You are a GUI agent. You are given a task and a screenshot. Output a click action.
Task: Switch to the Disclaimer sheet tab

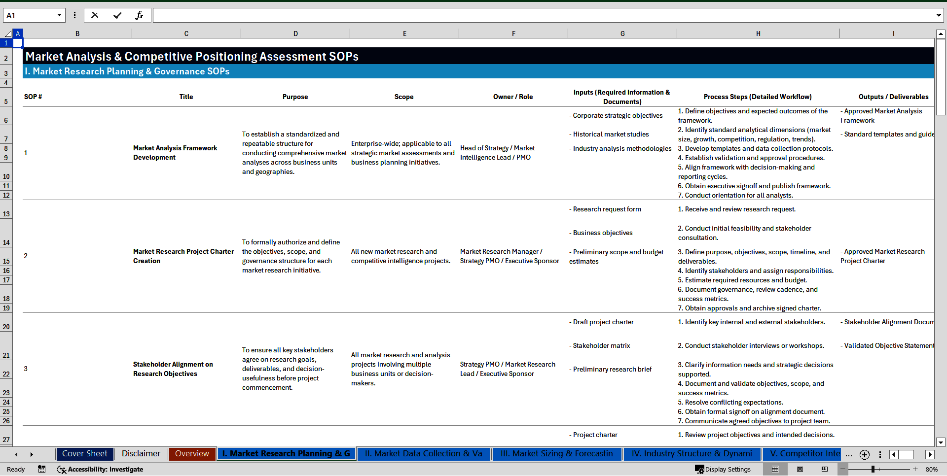[141, 454]
